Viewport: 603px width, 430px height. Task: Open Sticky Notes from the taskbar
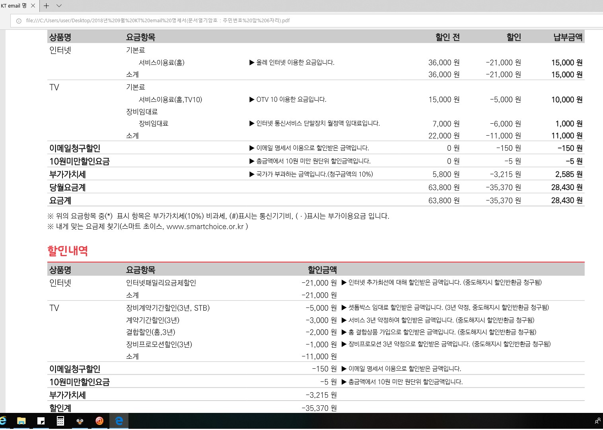pos(41,421)
